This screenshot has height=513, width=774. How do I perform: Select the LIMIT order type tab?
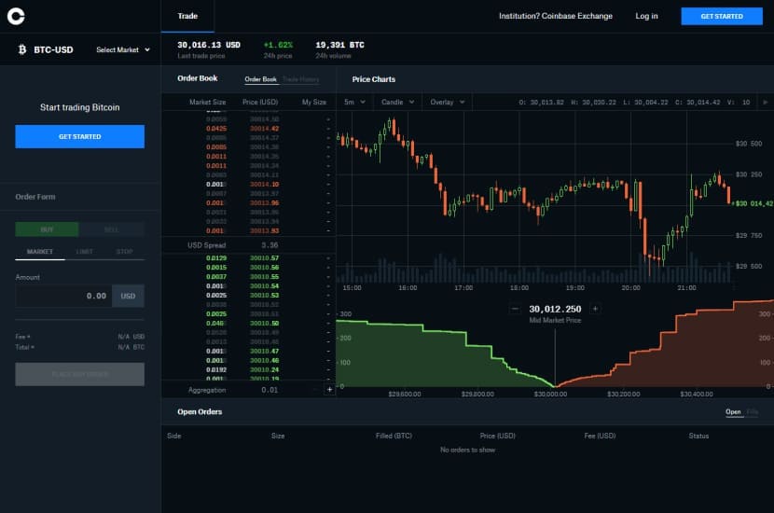coord(85,252)
